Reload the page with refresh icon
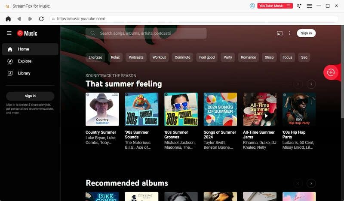This screenshot has height=201, width=344. (x=41, y=19)
